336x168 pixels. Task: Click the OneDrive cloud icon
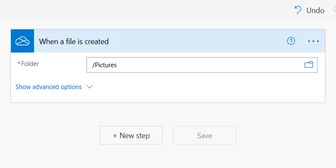[x=22, y=41]
